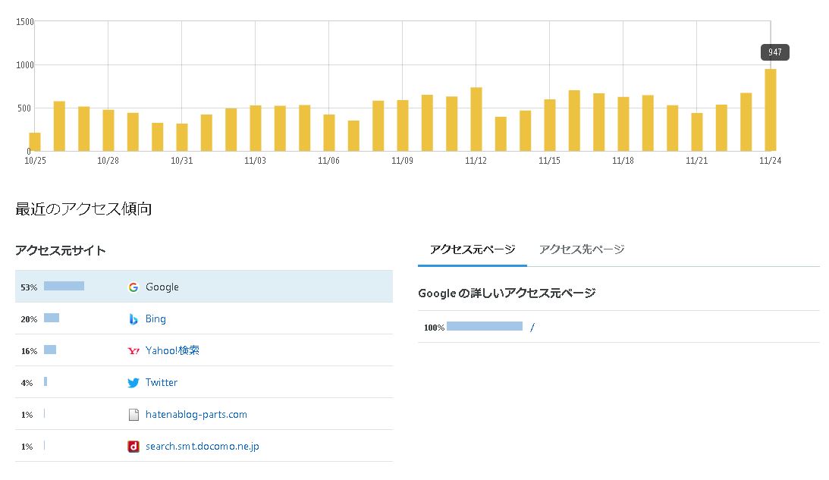This screenshot has width=829, height=480.
Task: Click the 53% value in Google row
Action: pyautogui.click(x=29, y=287)
